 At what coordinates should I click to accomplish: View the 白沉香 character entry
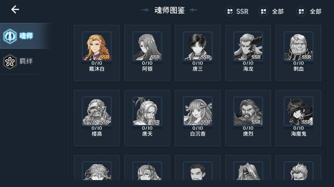click(x=198, y=118)
